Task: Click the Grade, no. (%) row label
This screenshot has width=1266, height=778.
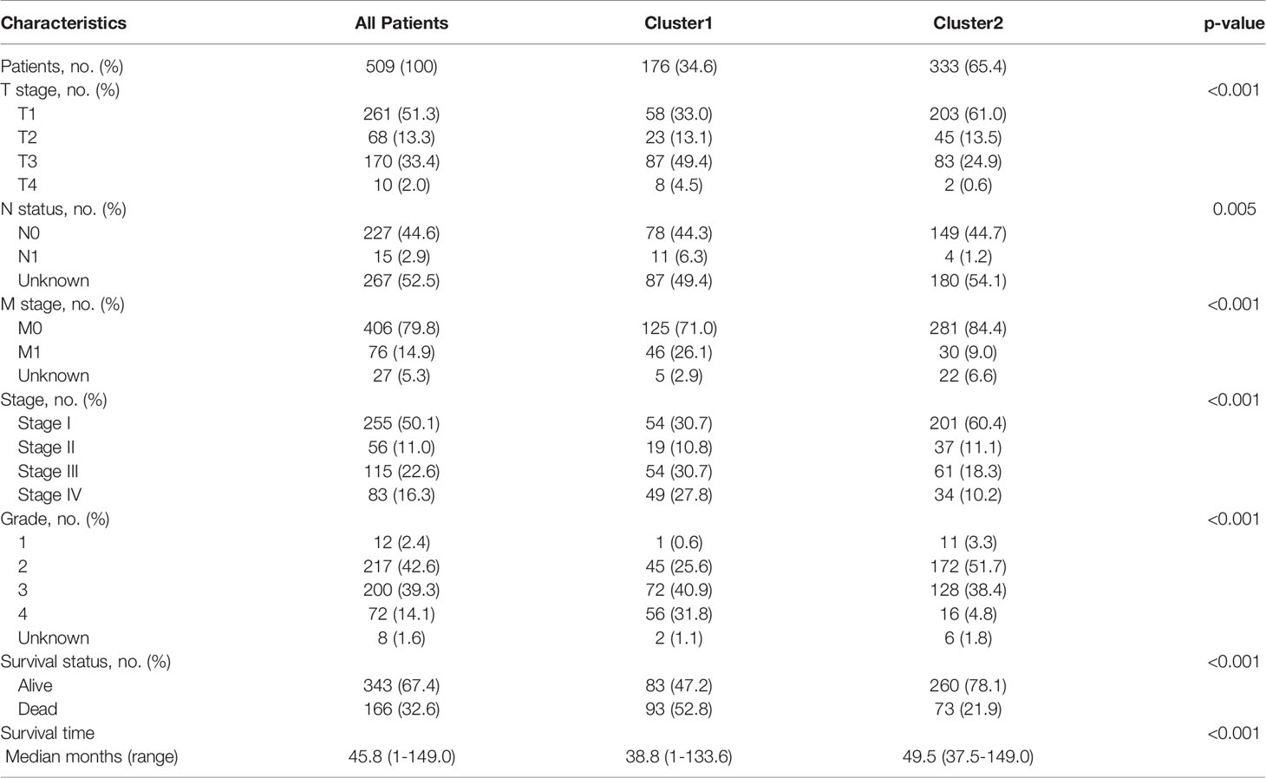Action: click(x=55, y=520)
